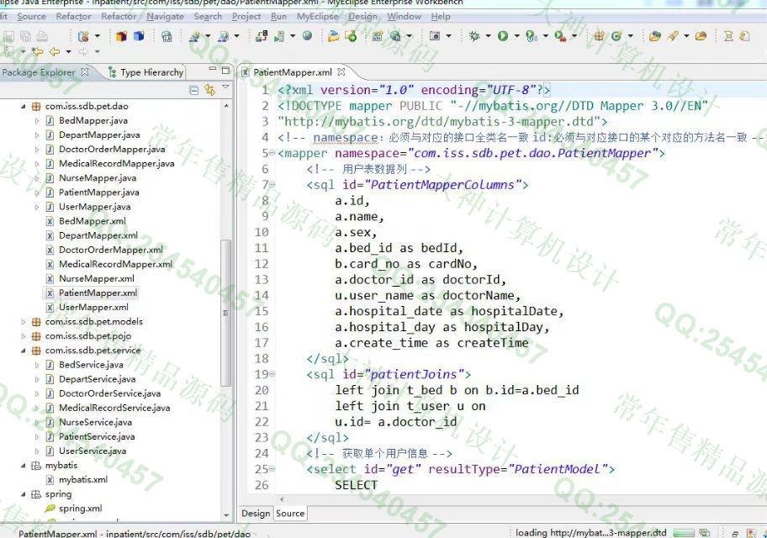This screenshot has width=767, height=538.
Task: Open the Navigate menu
Action: pos(166,17)
